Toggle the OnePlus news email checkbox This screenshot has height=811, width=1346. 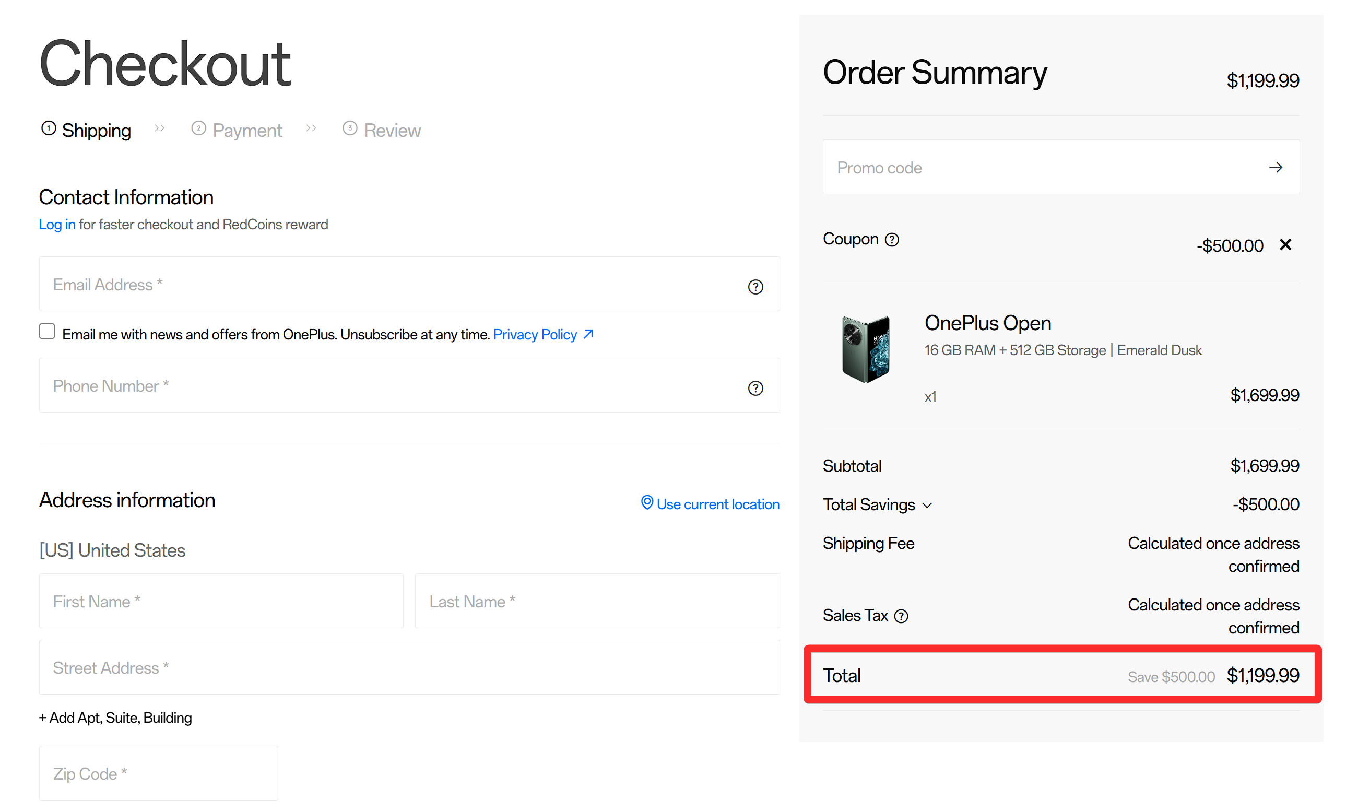click(47, 331)
